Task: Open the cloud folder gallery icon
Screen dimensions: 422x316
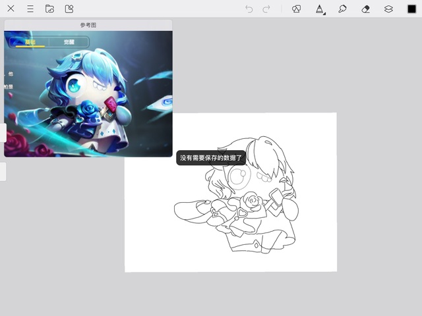Action: point(49,9)
